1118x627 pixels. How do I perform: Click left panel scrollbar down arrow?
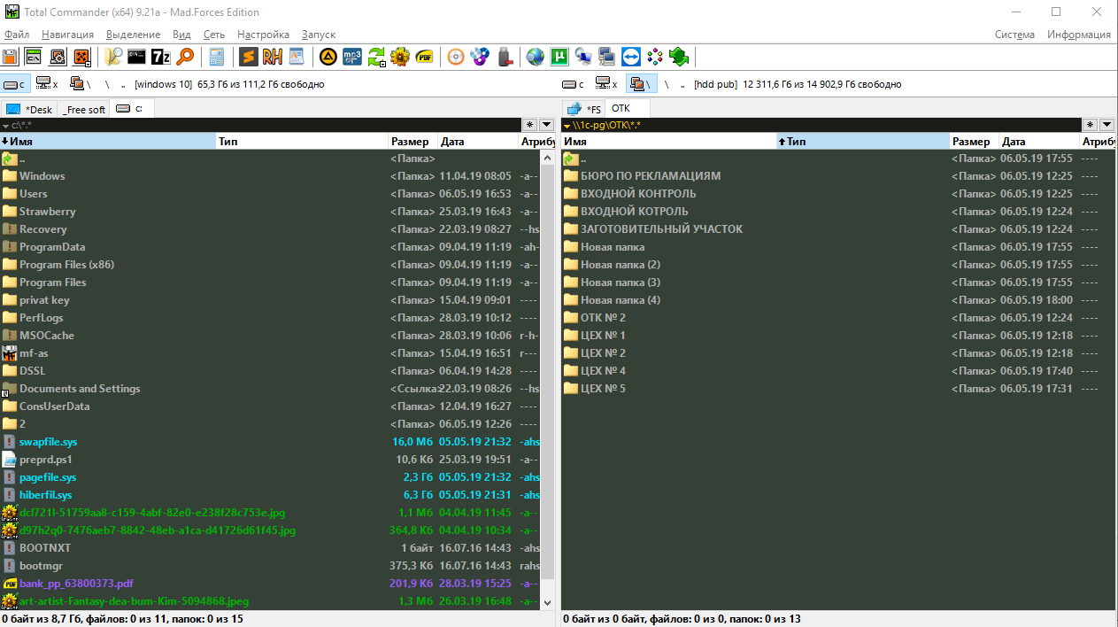coord(547,601)
